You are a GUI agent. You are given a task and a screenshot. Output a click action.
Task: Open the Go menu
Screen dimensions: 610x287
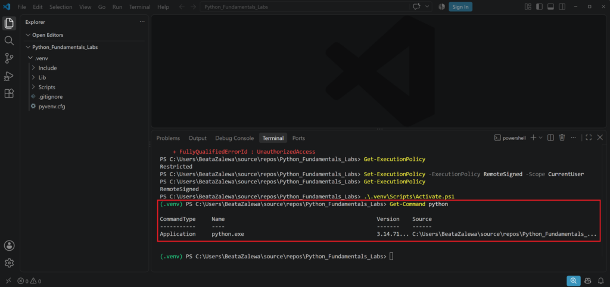pos(101,7)
